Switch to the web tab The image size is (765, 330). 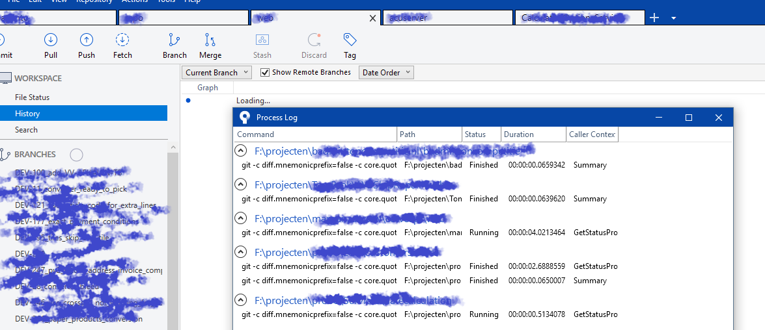pos(315,18)
